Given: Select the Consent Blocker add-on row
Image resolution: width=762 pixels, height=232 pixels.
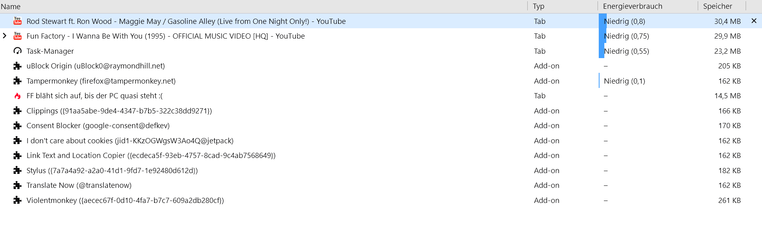Looking at the screenshot, I should (98, 126).
